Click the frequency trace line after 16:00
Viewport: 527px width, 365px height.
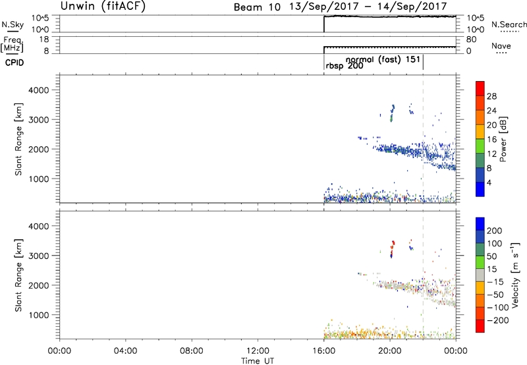click(390, 47)
